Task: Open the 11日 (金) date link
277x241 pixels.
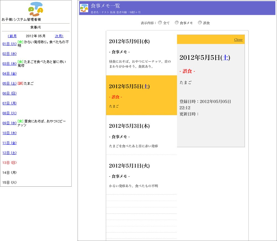Action: point(9,143)
